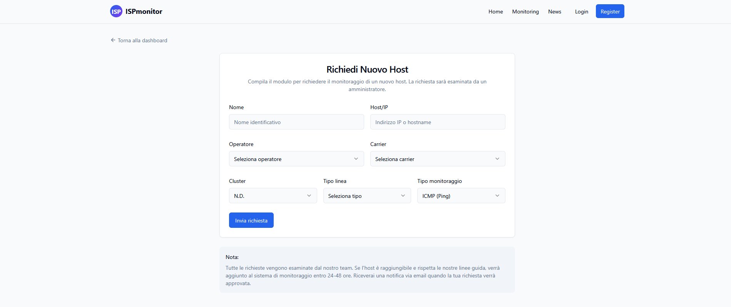The height and width of the screenshot is (307, 731).
Task: Click the chevron icon in Operatore field
Action: tap(356, 159)
